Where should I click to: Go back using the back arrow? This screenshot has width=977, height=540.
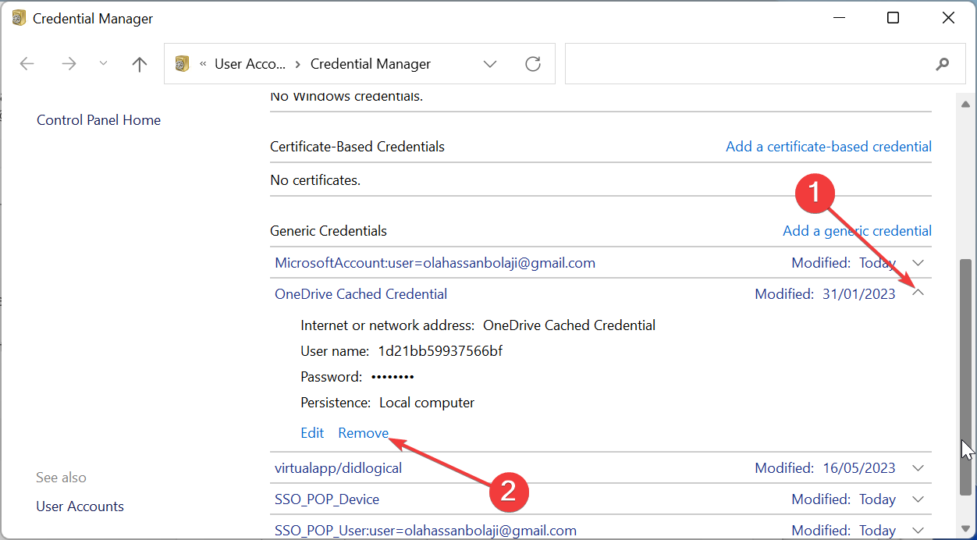[x=27, y=64]
